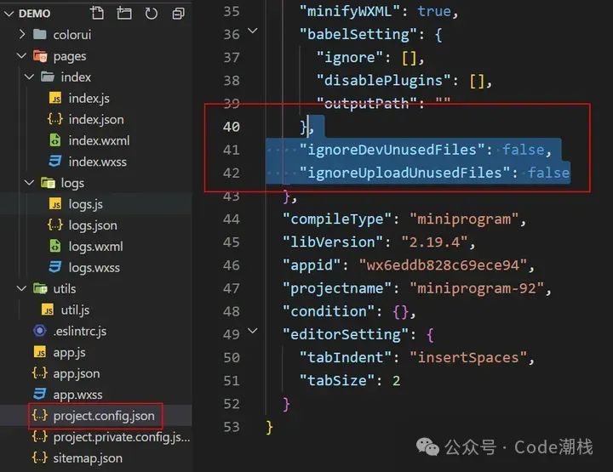Click line number 40 in the gutter
Viewport: 613px width, 472px height.
point(231,127)
